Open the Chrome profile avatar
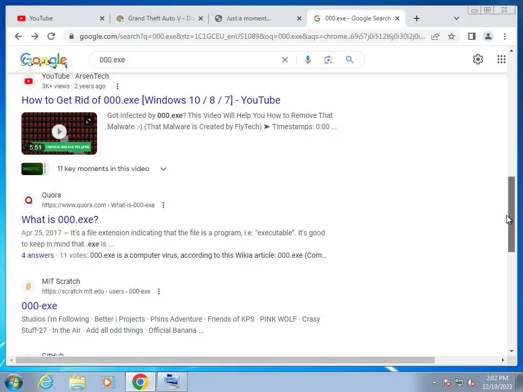Viewport: 523px width, 392px height. (x=488, y=36)
